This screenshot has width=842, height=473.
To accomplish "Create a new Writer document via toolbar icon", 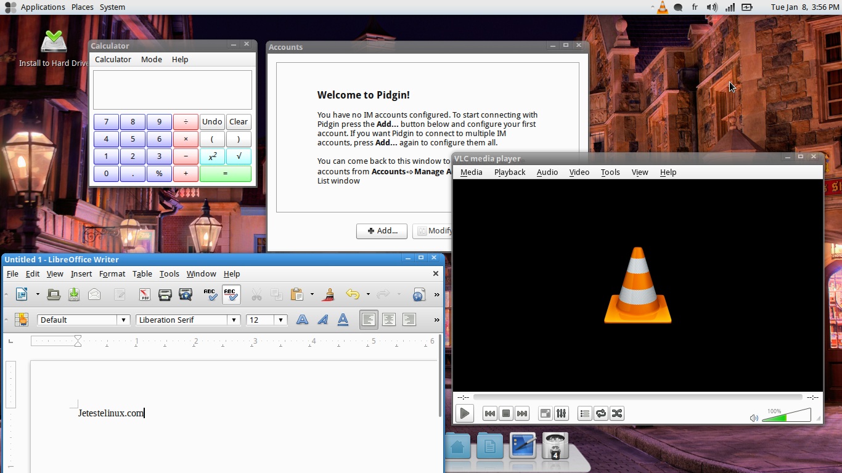I will pos(22,294).
